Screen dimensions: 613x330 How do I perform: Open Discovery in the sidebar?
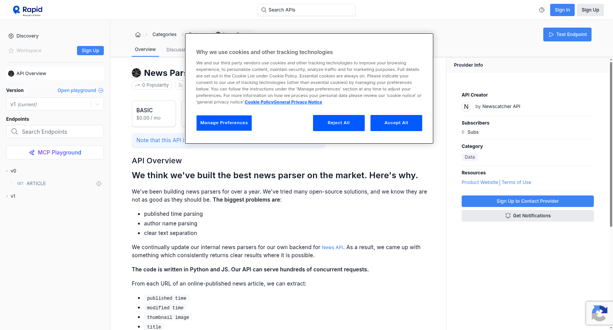pyautogui.click(x=28, y=36)
